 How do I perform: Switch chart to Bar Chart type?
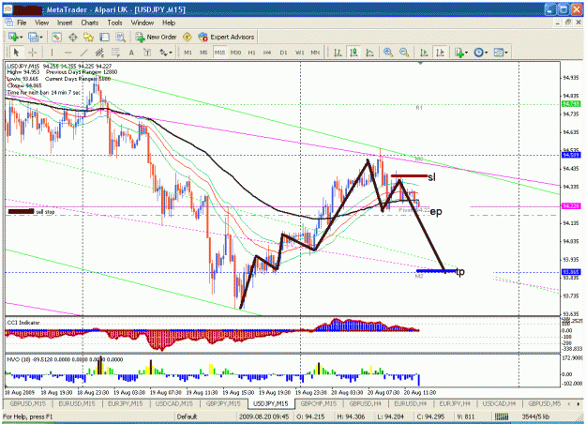338,53
